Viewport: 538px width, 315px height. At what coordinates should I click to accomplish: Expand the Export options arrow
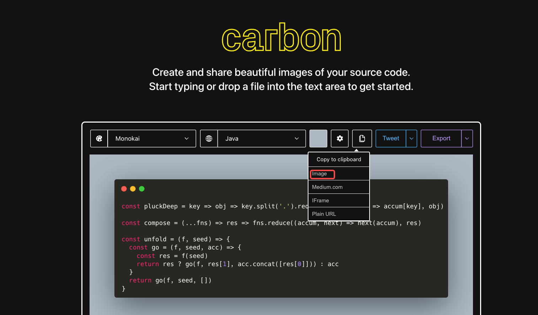pyautogui.click(x=467, y=139)
